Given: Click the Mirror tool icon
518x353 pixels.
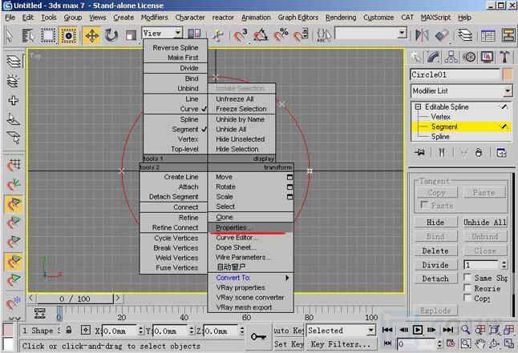Looking at the screenshot, I should pos(422,35).
